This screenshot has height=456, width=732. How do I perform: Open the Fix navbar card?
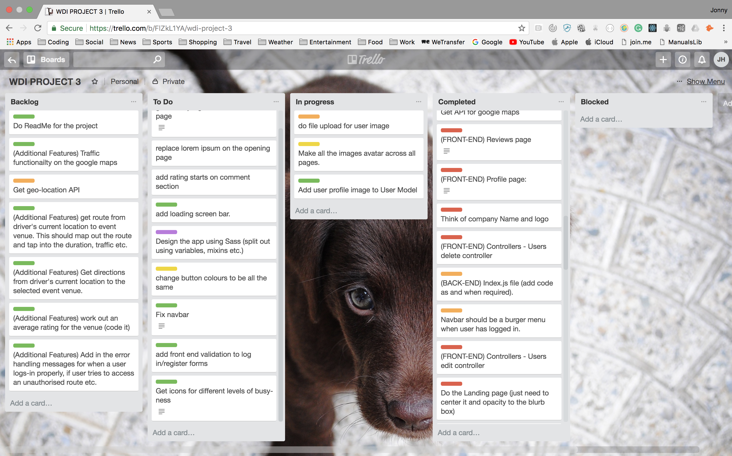point(214,315)
